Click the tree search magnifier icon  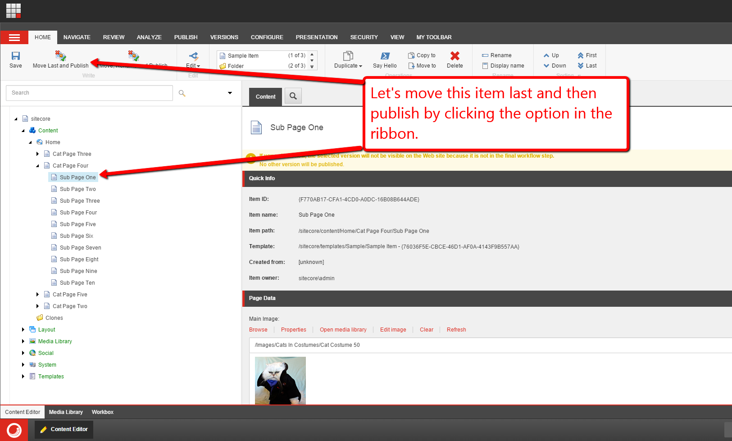(182, 93)
